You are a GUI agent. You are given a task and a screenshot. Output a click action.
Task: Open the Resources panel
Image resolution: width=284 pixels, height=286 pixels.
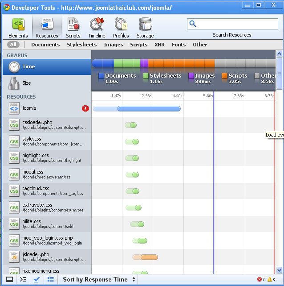pos(47,28)
